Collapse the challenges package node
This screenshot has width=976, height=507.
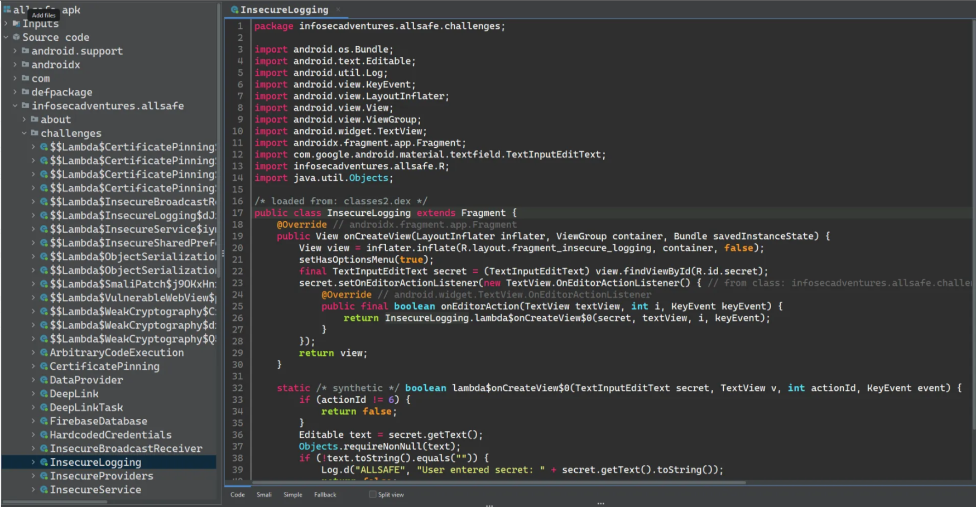pyautogui.click(x=24, y=133)
